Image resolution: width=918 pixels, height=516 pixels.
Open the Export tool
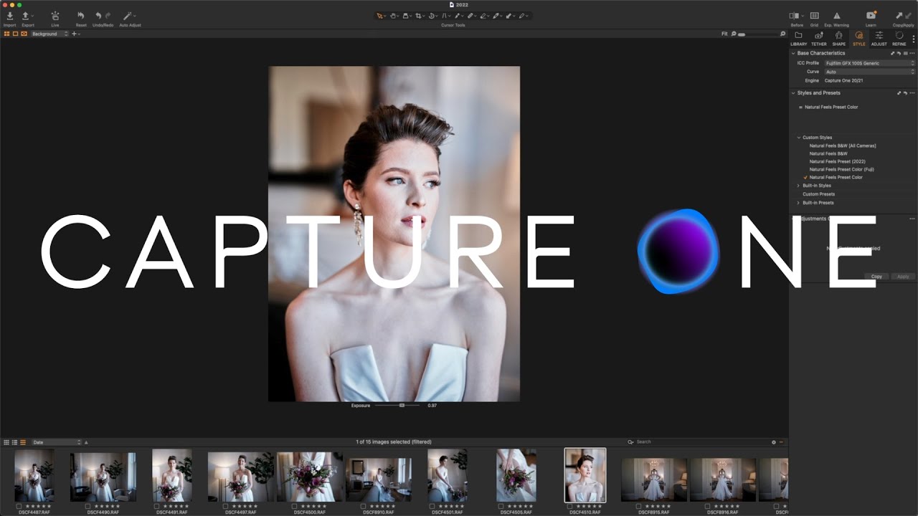click(x=26, y=16)
